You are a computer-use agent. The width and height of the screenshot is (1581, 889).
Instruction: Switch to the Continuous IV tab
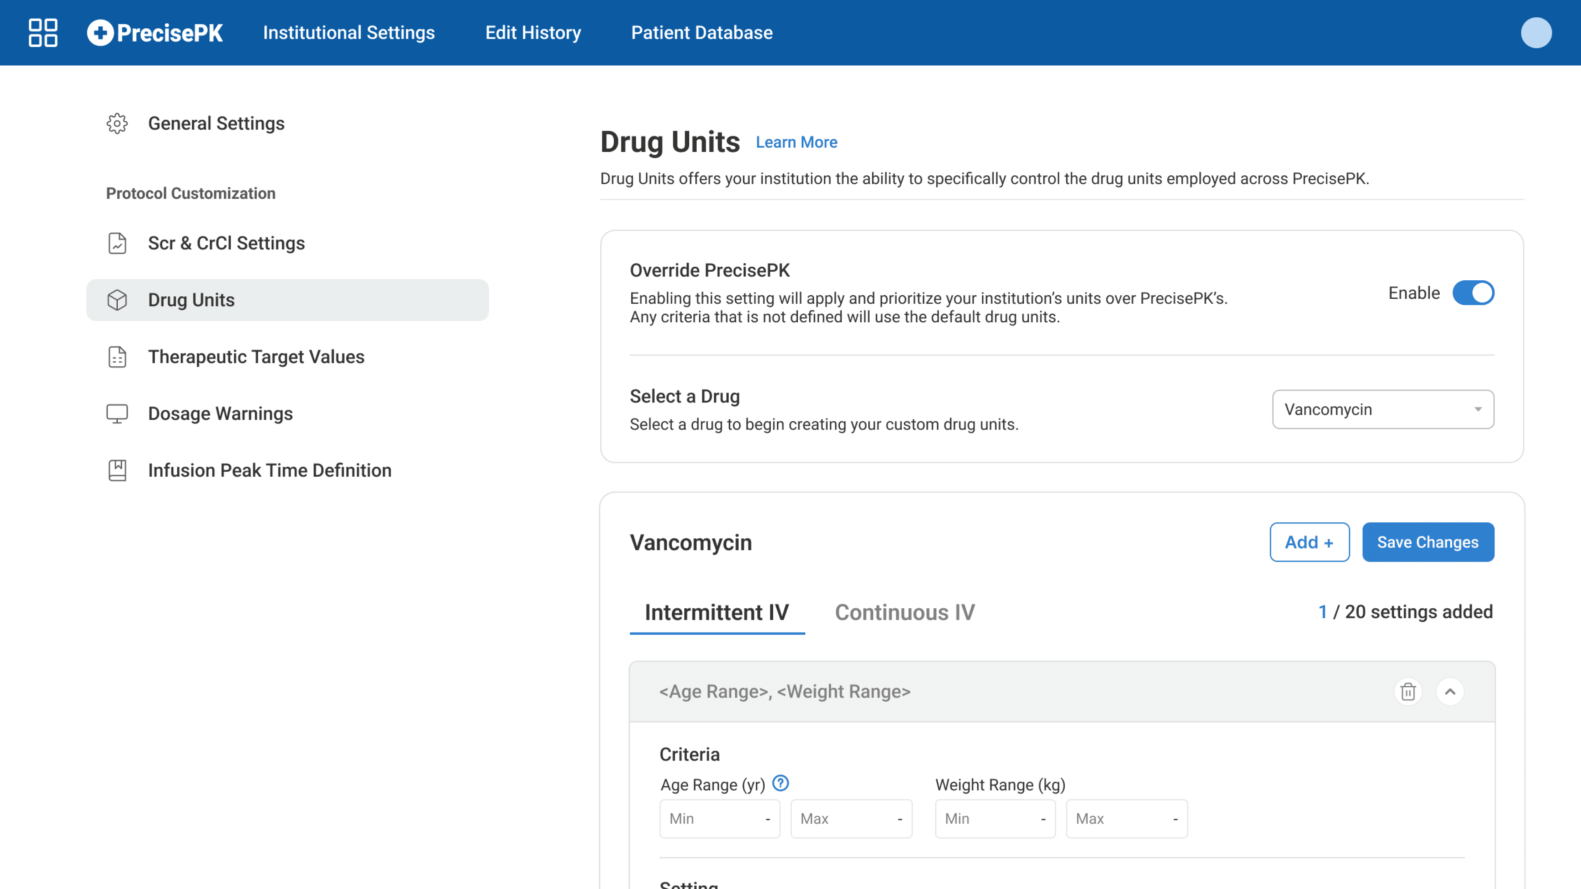point(905,612)
